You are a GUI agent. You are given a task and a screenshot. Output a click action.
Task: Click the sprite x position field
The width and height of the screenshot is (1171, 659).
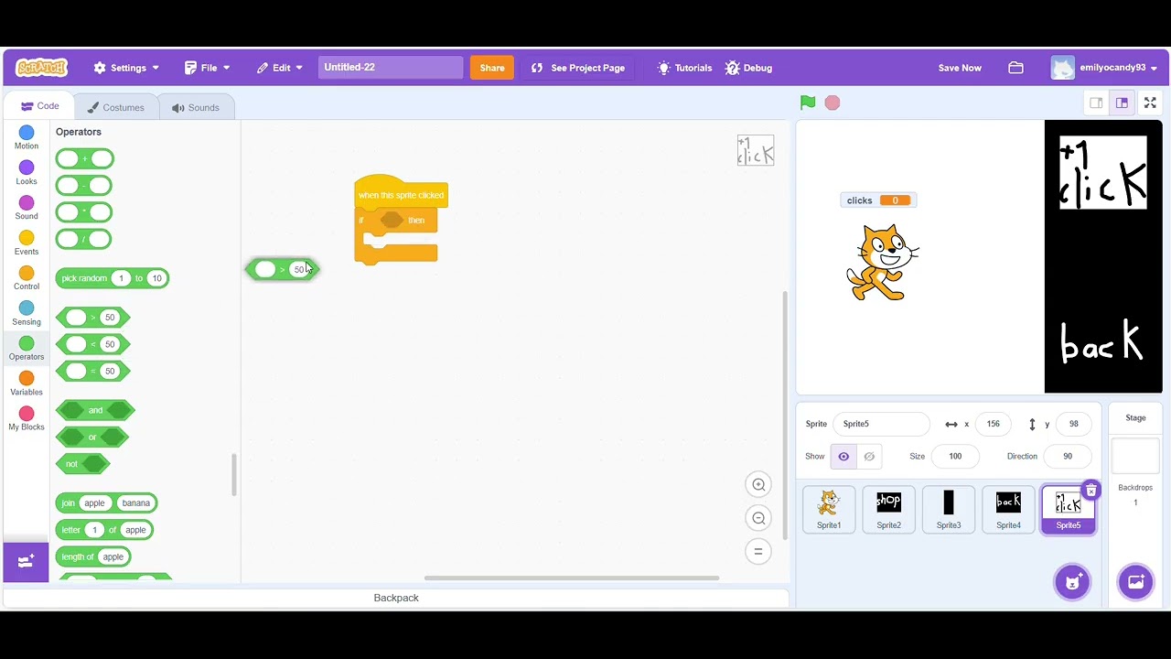click(x=993, y=424)
